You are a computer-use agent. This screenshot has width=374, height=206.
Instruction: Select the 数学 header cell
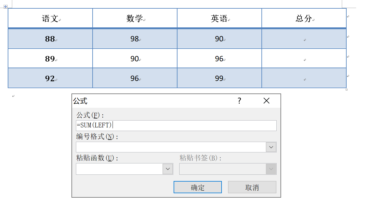click(135, 18)
